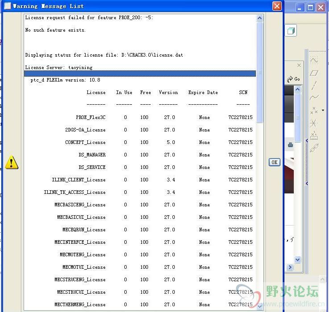Click the 'License' column header
The height and width of the screenshot is (312, 329).
point(96,92)
